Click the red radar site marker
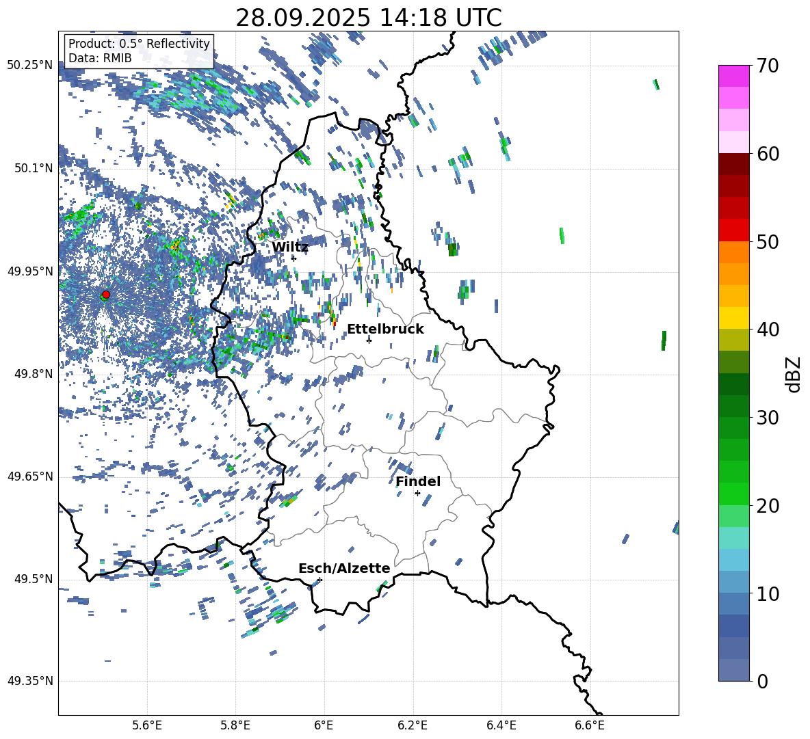 pos(106,295)
